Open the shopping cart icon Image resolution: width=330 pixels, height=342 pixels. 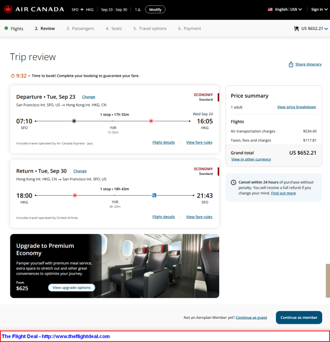(x=296, y=29)
